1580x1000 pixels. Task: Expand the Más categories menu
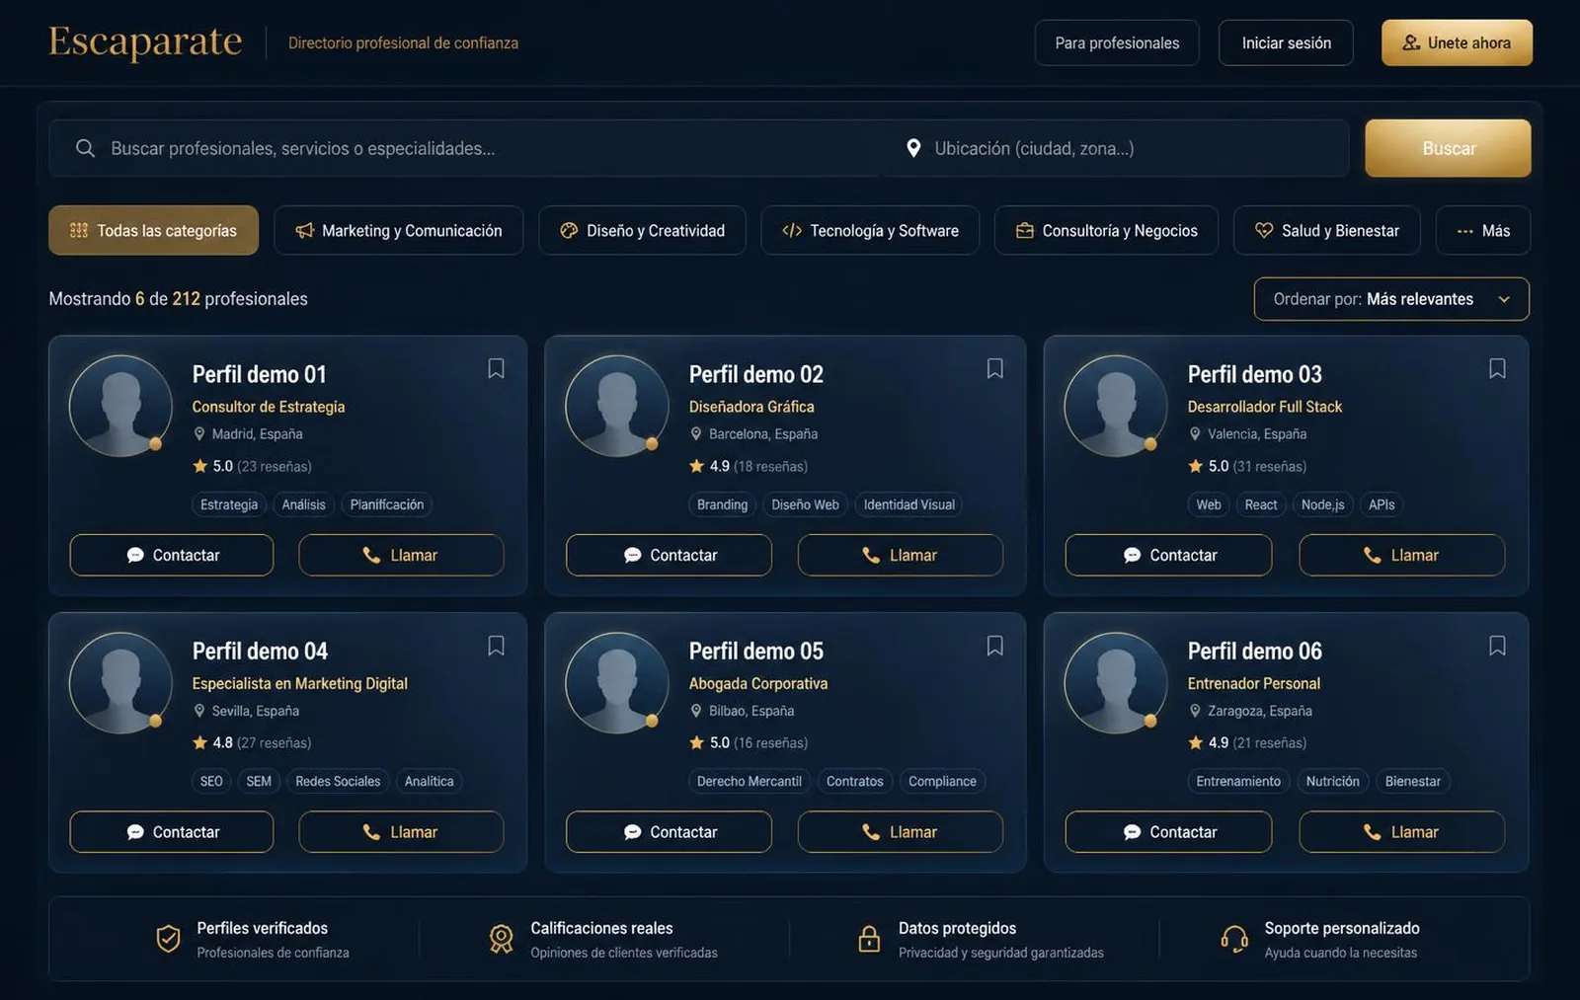click(x=1483, y=230)
